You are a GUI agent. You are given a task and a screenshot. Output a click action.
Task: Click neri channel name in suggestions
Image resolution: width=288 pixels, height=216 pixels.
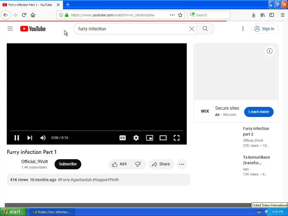tap(246, 169)
